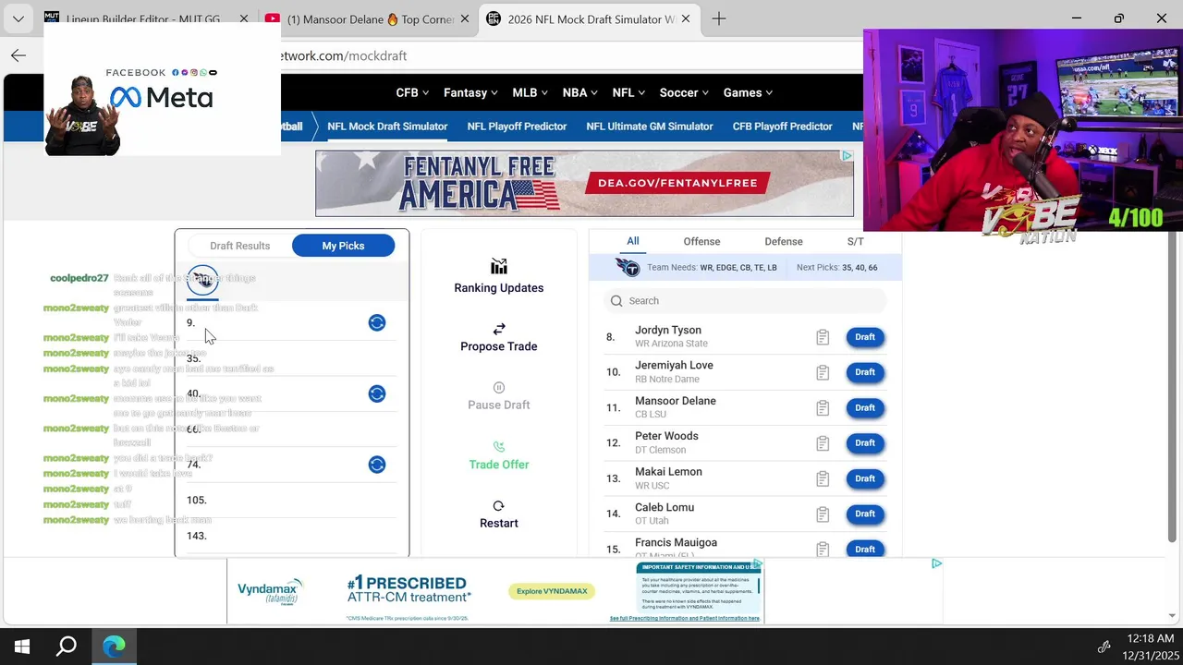Select the Offense players tab
Image resolution: width=1183 pixels, height=665 pixels.
(701, 242)
